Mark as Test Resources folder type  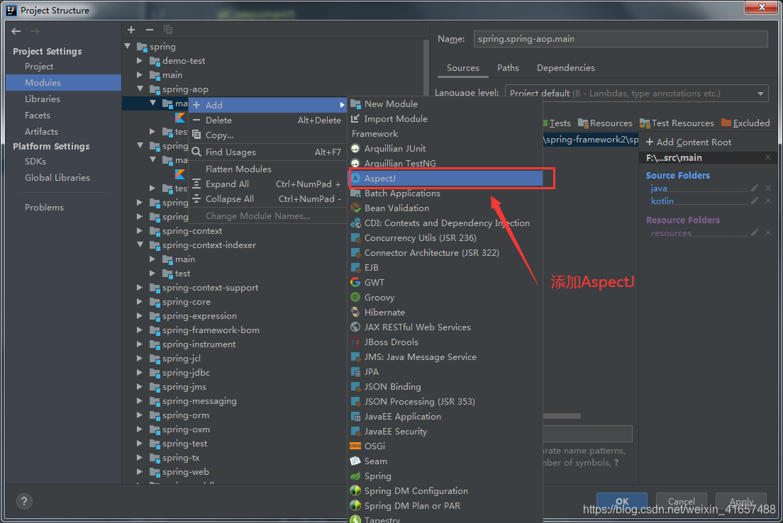pos(677,123)
